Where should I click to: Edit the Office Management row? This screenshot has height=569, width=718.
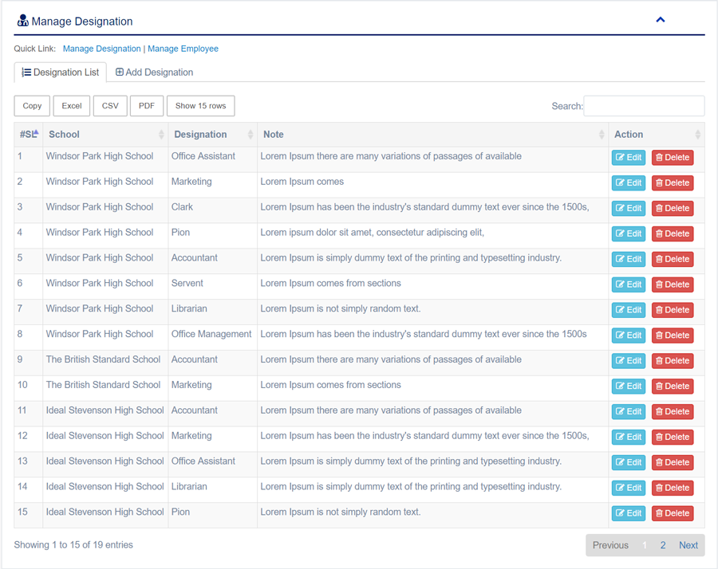tap(629, 336)
